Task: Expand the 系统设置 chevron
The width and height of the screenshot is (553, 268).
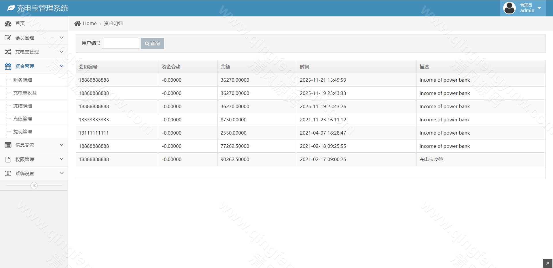Action: pyautogui.click(x=61, y=173)
